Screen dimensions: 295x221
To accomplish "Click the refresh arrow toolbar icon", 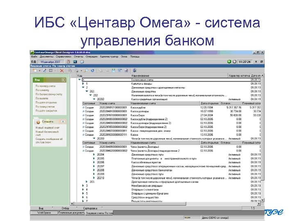I will [92, 71].
